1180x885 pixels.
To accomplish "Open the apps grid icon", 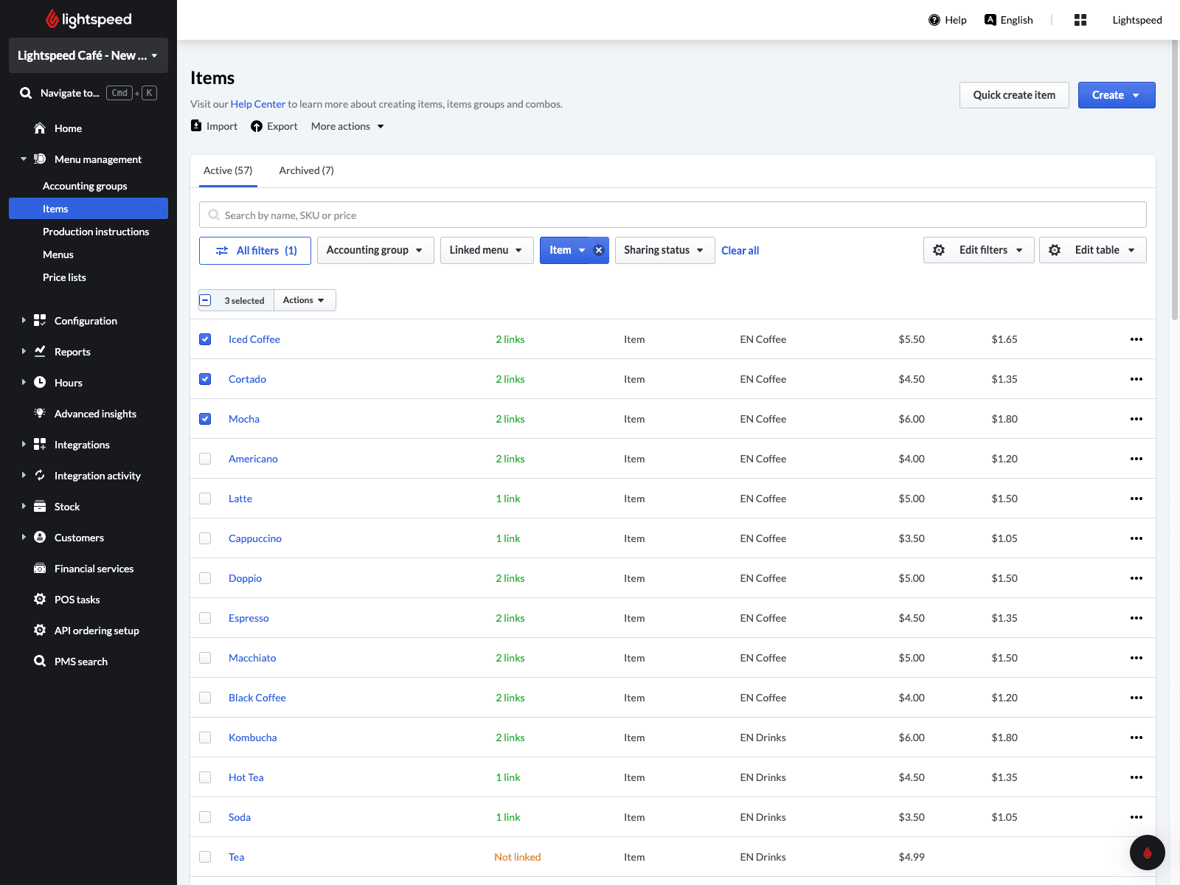I will click(1080, 20).
